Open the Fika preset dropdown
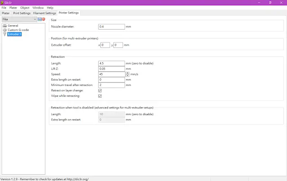The image size is (287, 181). (19, 19)
